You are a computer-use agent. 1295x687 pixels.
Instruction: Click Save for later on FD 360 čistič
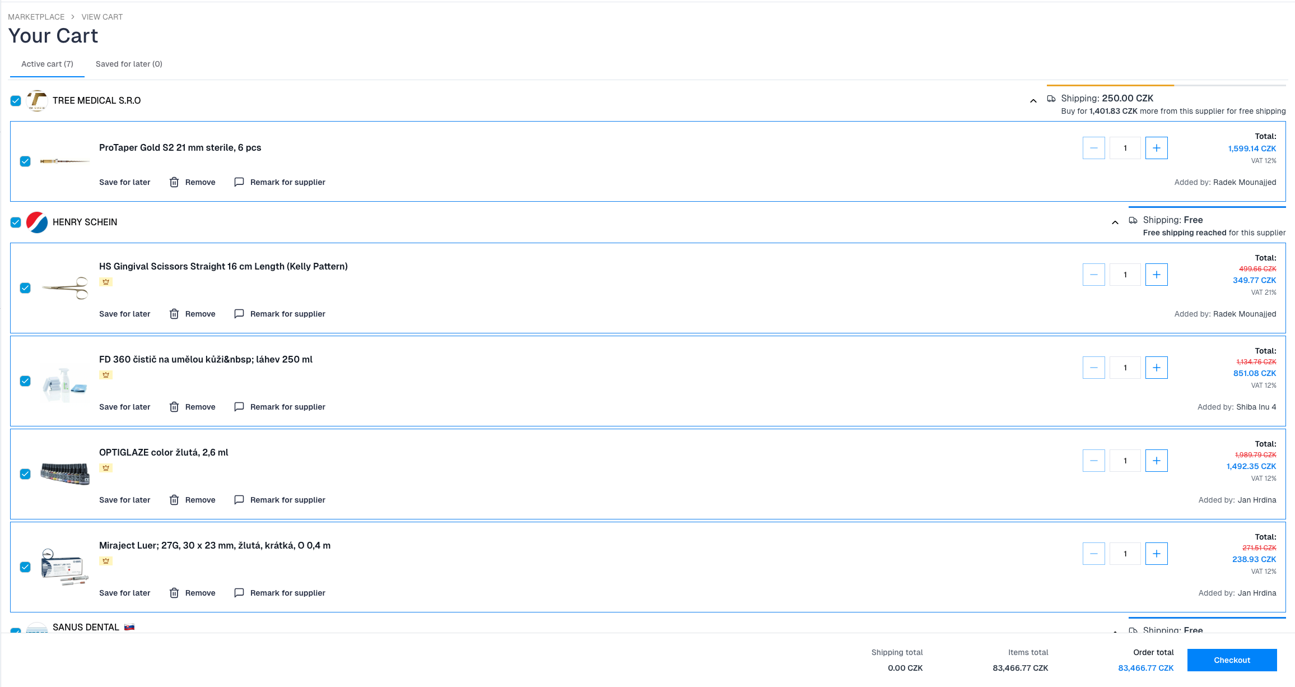pos(124,407)
